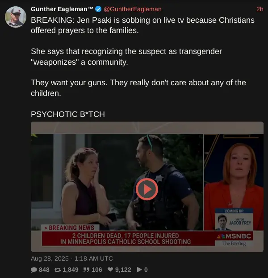Viewport: 268px width, 278px height.
Task: Click the Gunther Eagleman display name
Action: (x=62, y=9)
